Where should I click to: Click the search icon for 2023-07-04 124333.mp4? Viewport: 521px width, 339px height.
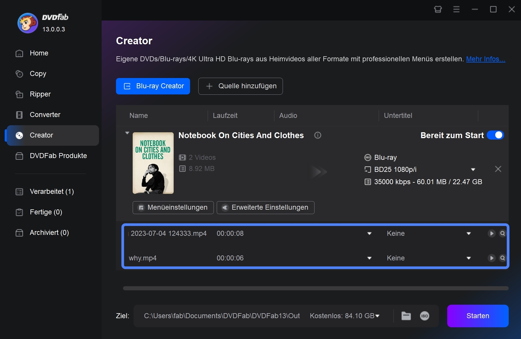[503, 233]
